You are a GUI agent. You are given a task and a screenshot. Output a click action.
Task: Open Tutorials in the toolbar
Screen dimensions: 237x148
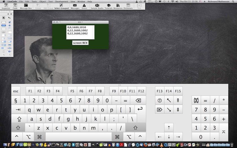point(108,6)
